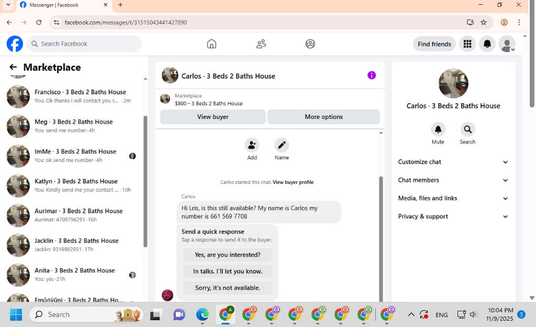Switch ENG input language indicator
536x327 pixels.
pos(441,315)
